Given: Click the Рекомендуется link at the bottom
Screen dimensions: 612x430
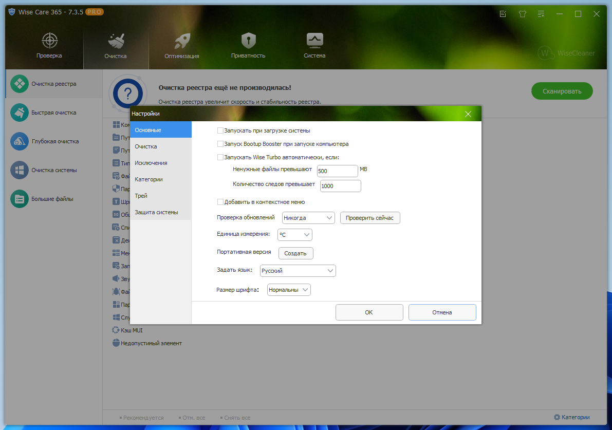Looking at the screenshot, I should point(141,418).
